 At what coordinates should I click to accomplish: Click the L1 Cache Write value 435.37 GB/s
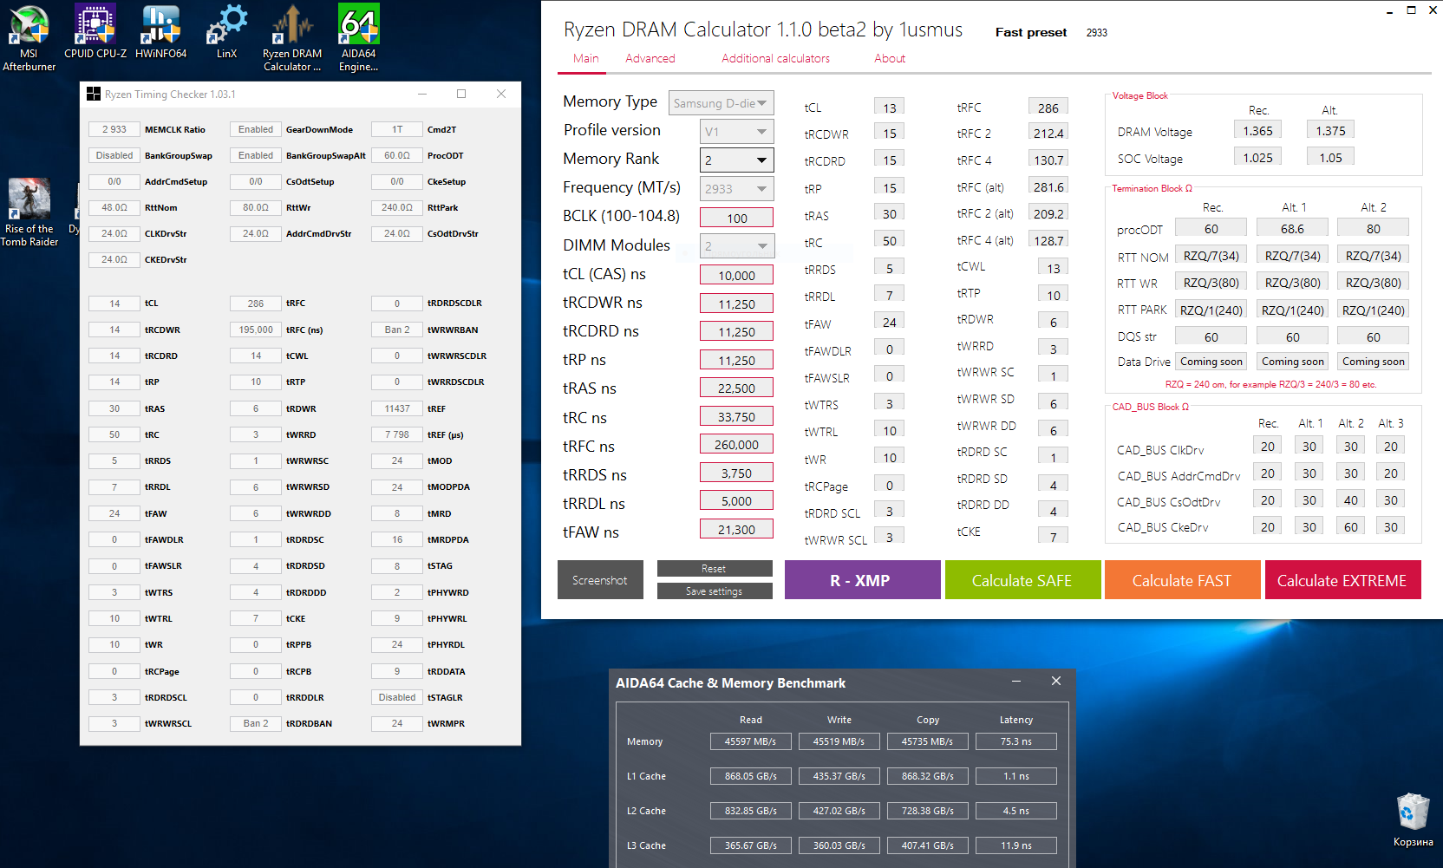[x=839, y=776]
